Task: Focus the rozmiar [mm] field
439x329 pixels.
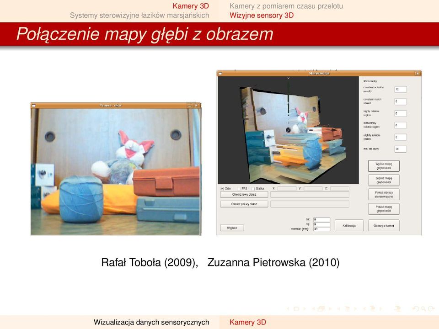Action: (x=321, y=229)
